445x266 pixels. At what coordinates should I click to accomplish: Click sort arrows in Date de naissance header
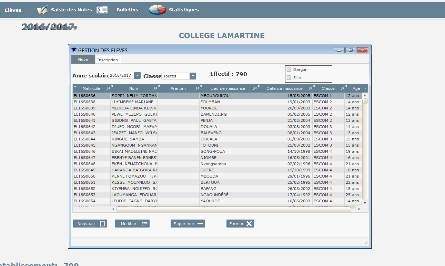coord(314,86)
